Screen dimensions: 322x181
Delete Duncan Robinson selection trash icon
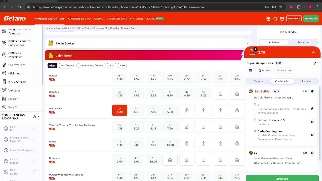click(312, 109)
